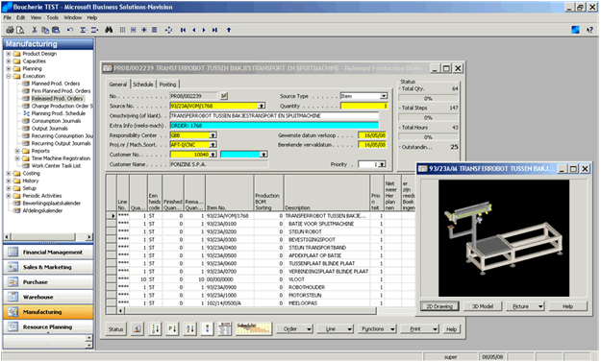The width and height of the screenshot is (601, 362).
Task: Go to the next record with the toolbar arrow
Action: pos(204,30)
